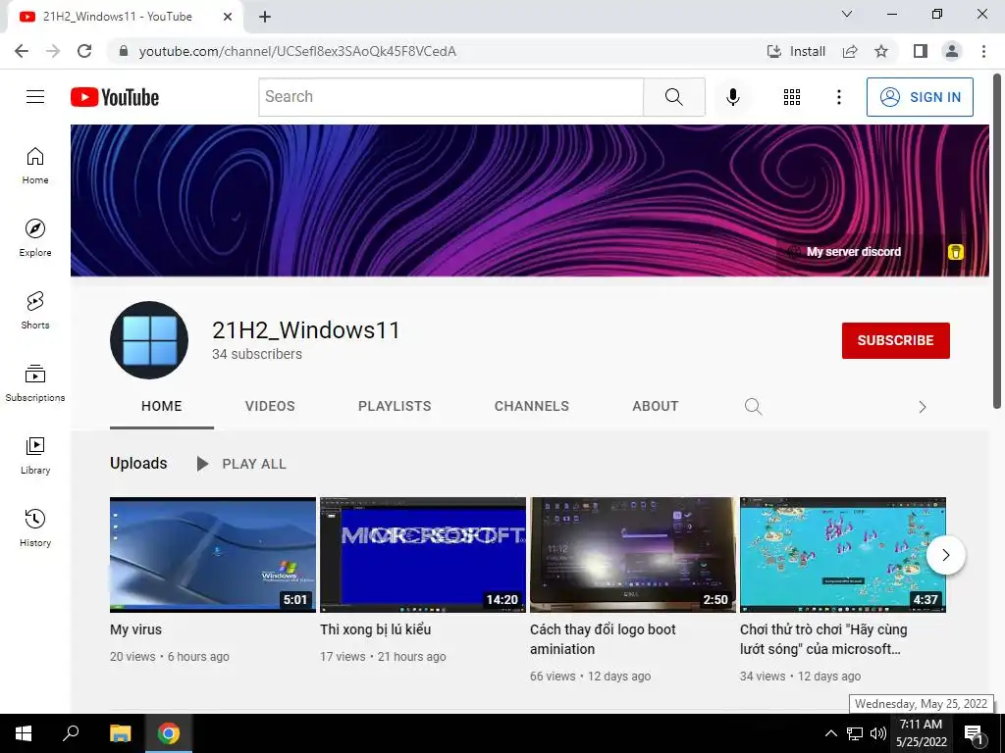Click the My virus video title

click(x=135, y=629)
